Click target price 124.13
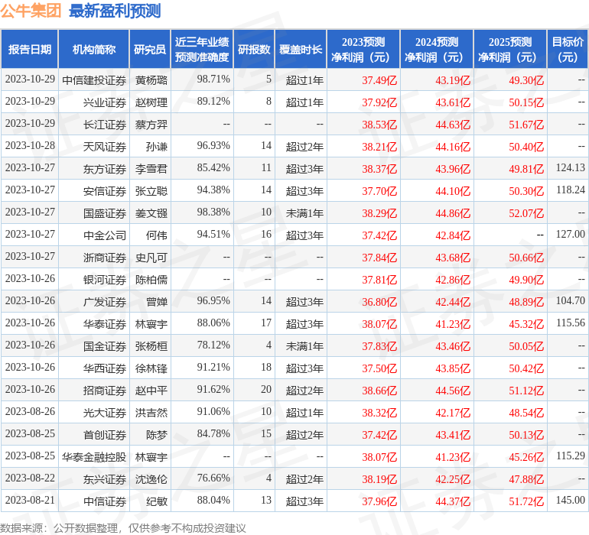This screenshot has height=535, width=589. pyautogui.click(x=570, y=167)
